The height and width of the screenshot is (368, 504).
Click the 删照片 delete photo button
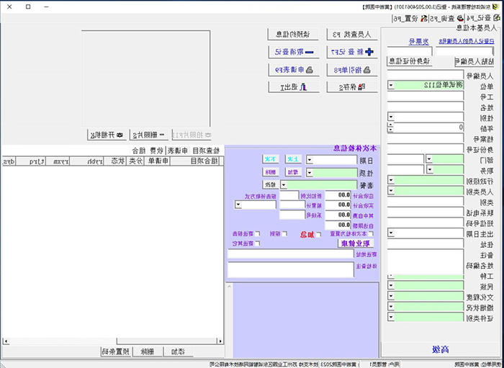(x=149, y=135)
